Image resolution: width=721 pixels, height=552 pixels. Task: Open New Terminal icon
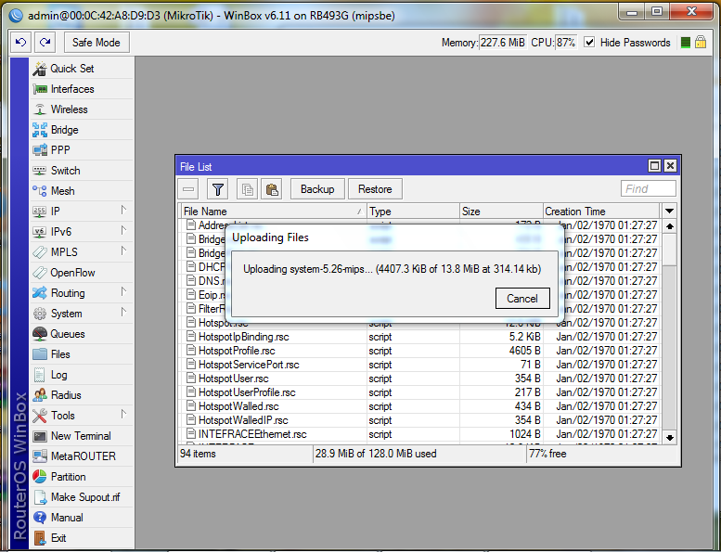point(40,436)
